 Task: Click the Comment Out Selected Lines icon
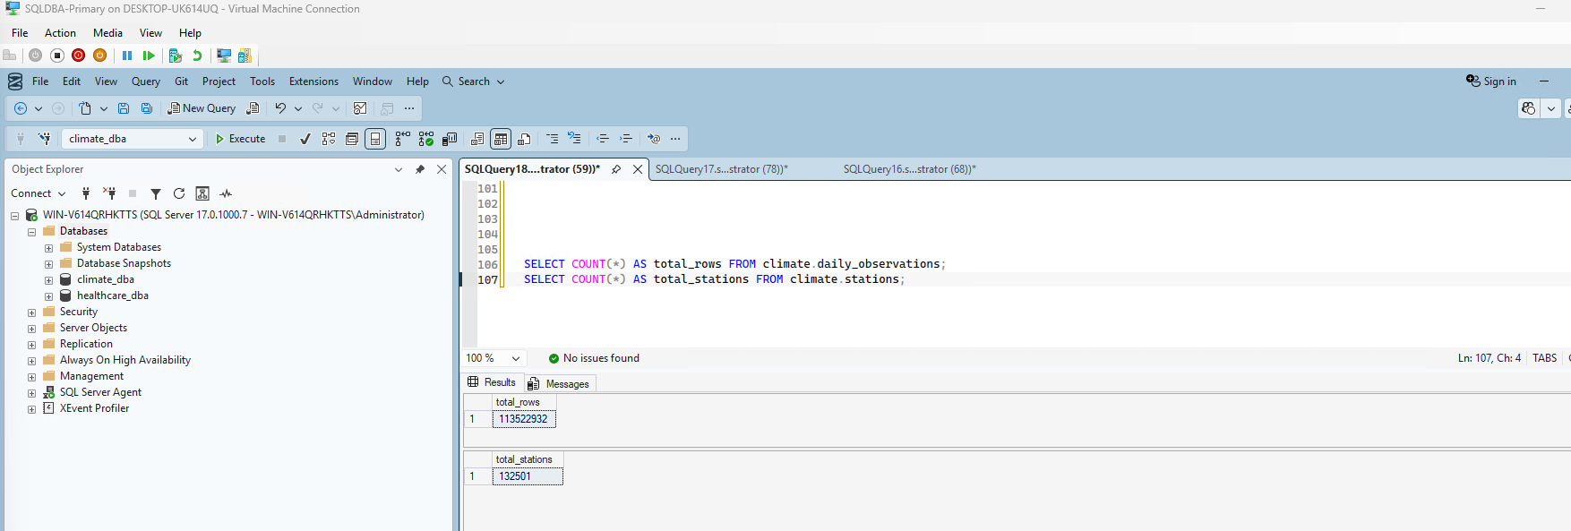tap(552, 139)
